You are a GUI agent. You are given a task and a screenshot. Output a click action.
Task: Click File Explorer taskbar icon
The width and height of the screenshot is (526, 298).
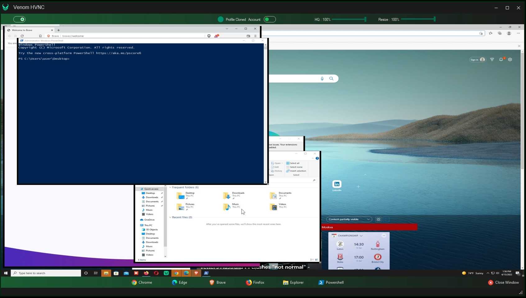(106, 273)
